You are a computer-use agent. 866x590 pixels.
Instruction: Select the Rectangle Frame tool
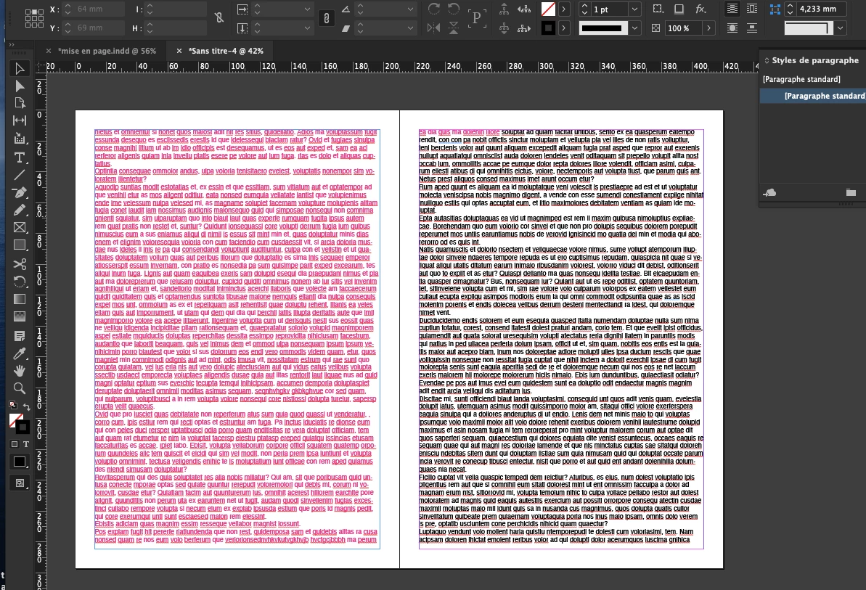(x=20, y=227)
